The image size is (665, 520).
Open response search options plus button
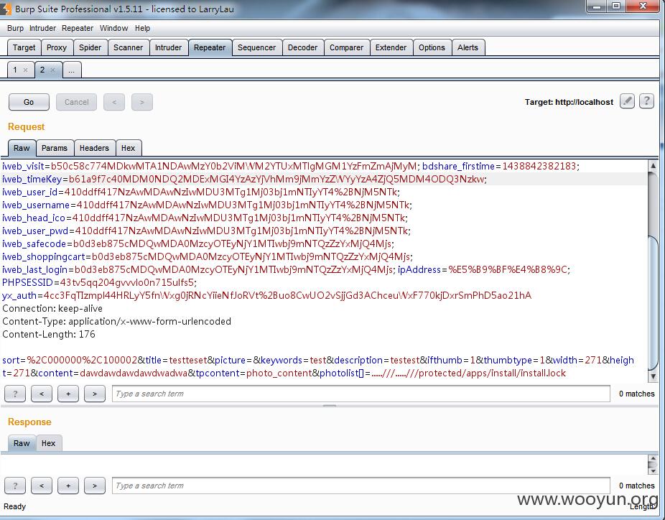pyautogui.click(x=68, y=486)
